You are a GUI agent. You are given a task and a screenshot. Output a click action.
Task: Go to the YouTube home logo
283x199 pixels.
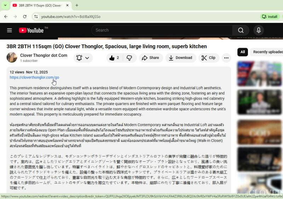click(31, 30)
